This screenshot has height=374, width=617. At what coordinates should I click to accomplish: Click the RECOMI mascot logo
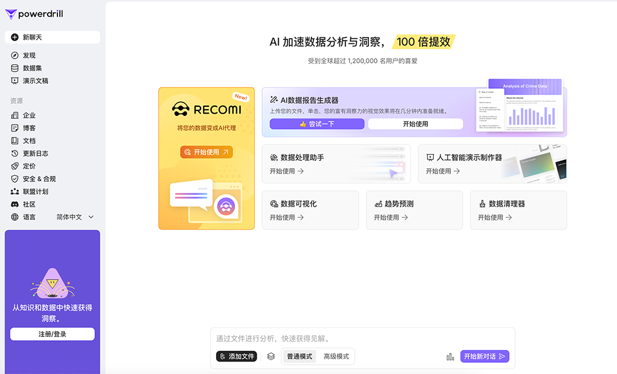pos(181,109)
